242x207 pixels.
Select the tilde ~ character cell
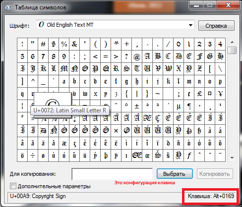point(158,94)
